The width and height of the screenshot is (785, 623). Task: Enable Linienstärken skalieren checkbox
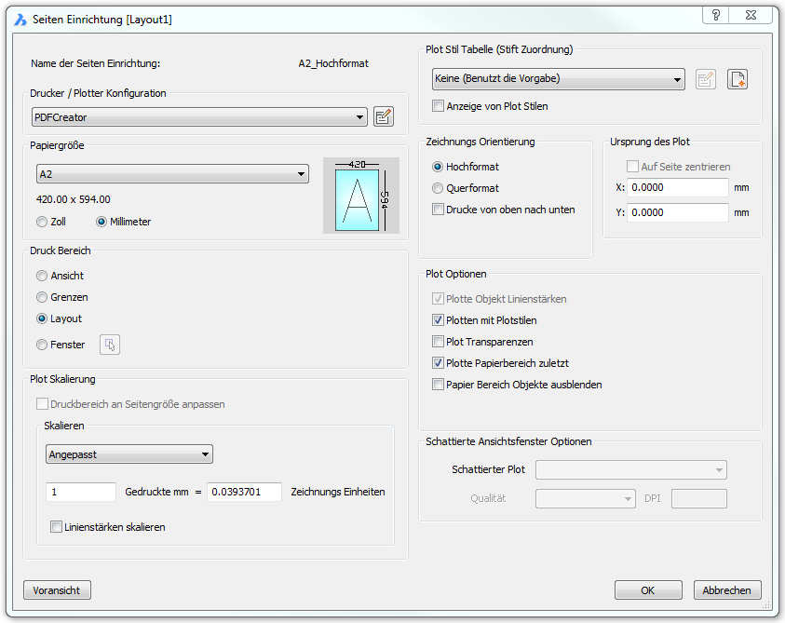[56, 527]
